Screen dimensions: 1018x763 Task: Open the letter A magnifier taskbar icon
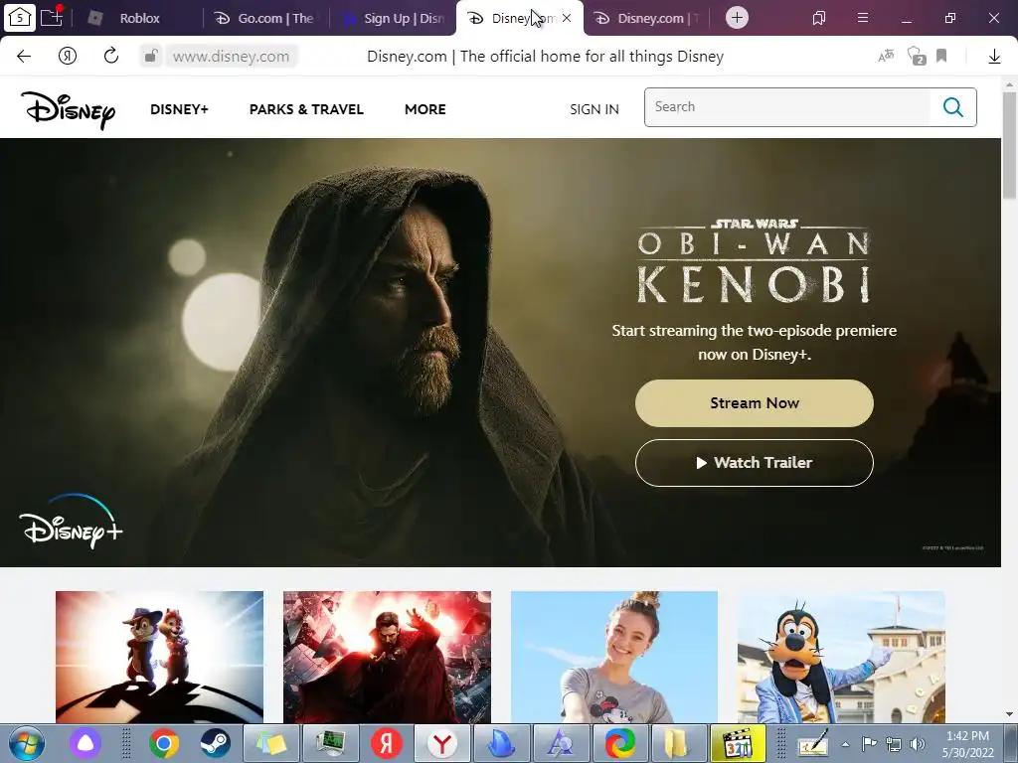click(x=561, y=743)
